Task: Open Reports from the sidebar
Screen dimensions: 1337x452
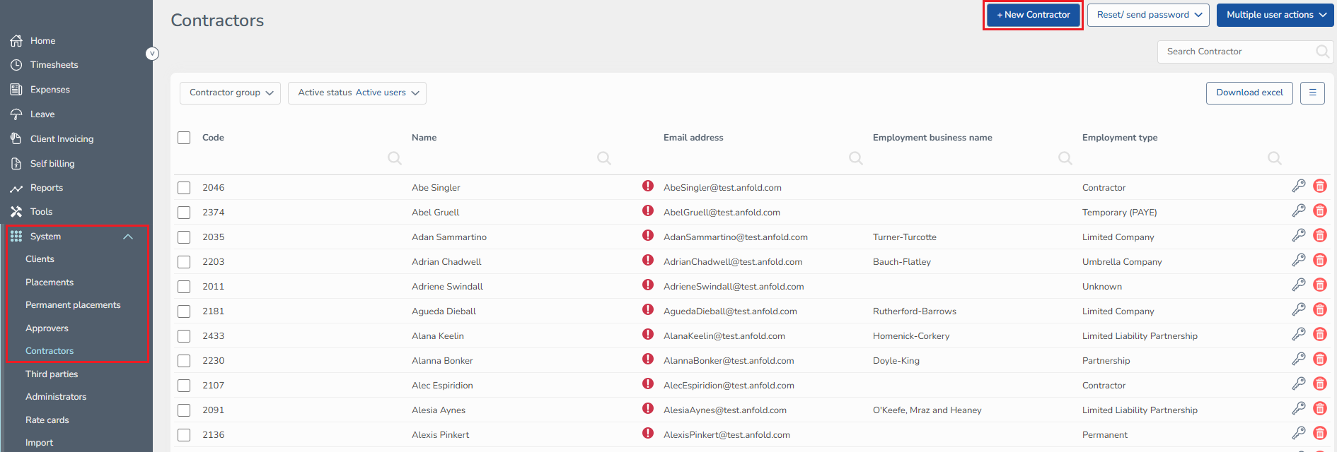Action: [x=46, y=188]
